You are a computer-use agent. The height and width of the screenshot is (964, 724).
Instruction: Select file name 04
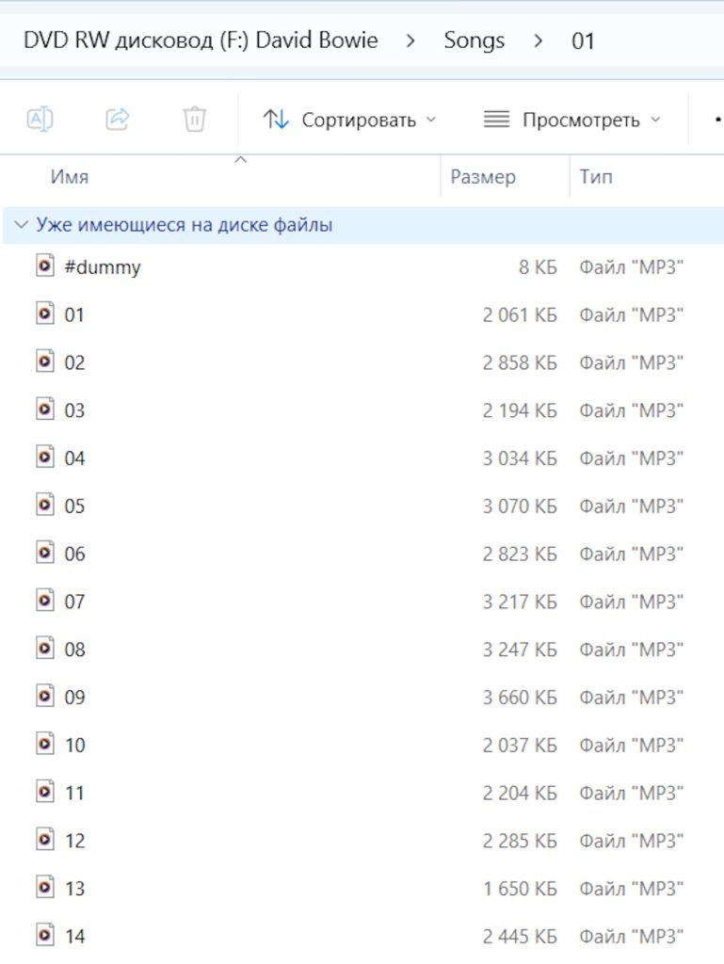click(74, 458)
